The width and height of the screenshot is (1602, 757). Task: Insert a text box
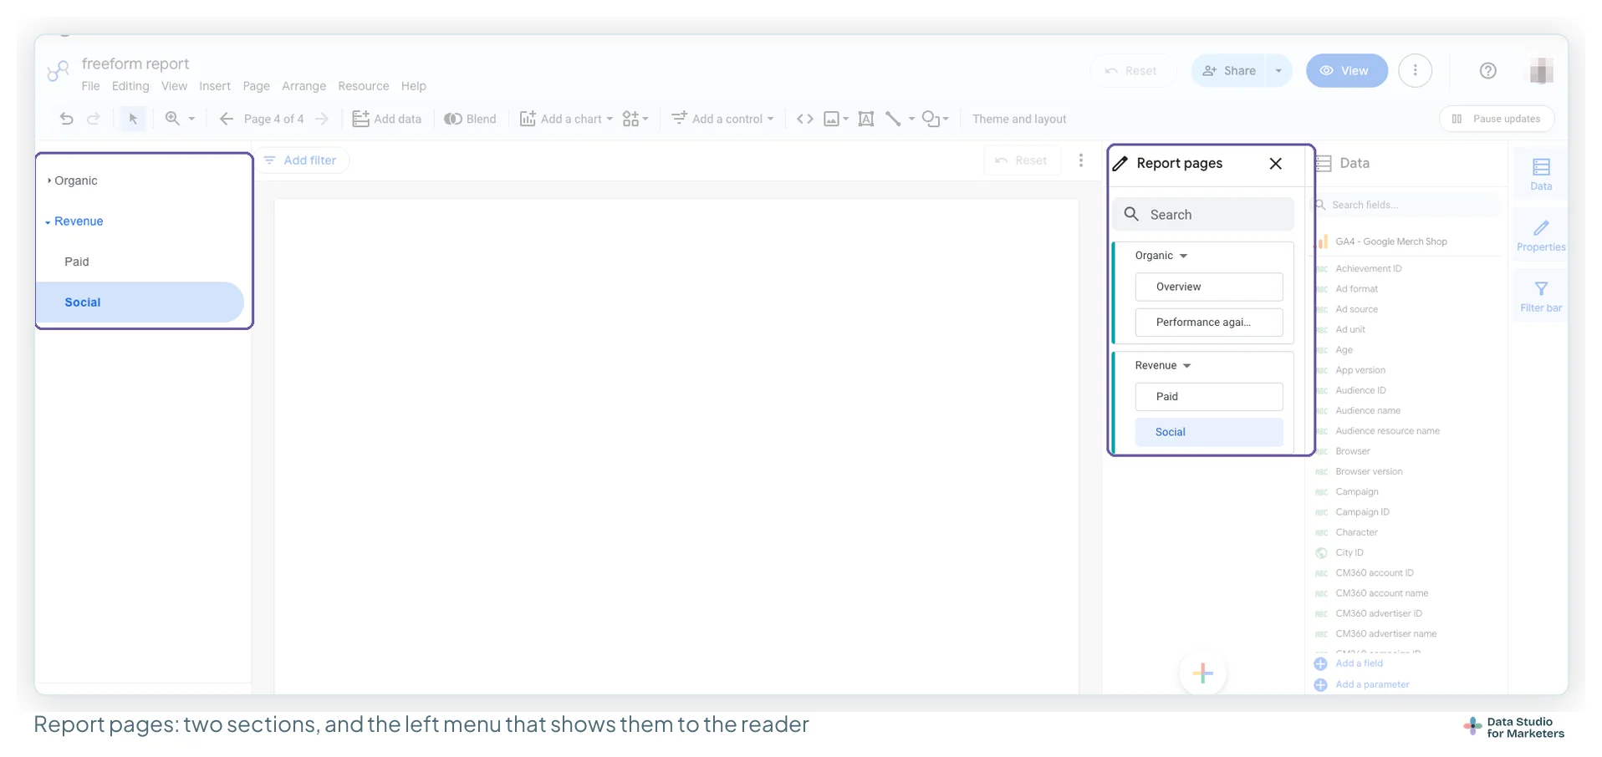coord(866,119)
